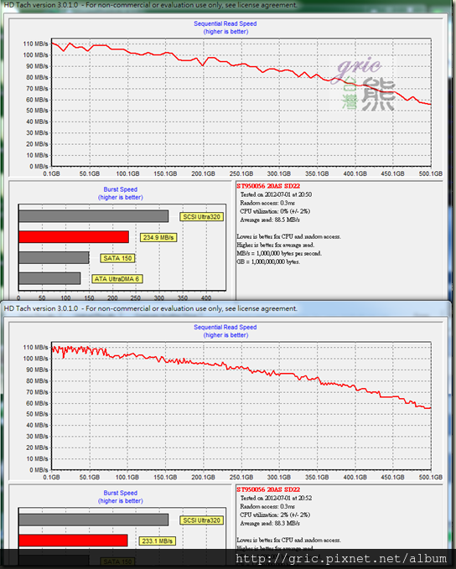Screen dimensions: 456x569
Task: Click the lower Sequential Read Speed heading
Action: tap(225, 328)
